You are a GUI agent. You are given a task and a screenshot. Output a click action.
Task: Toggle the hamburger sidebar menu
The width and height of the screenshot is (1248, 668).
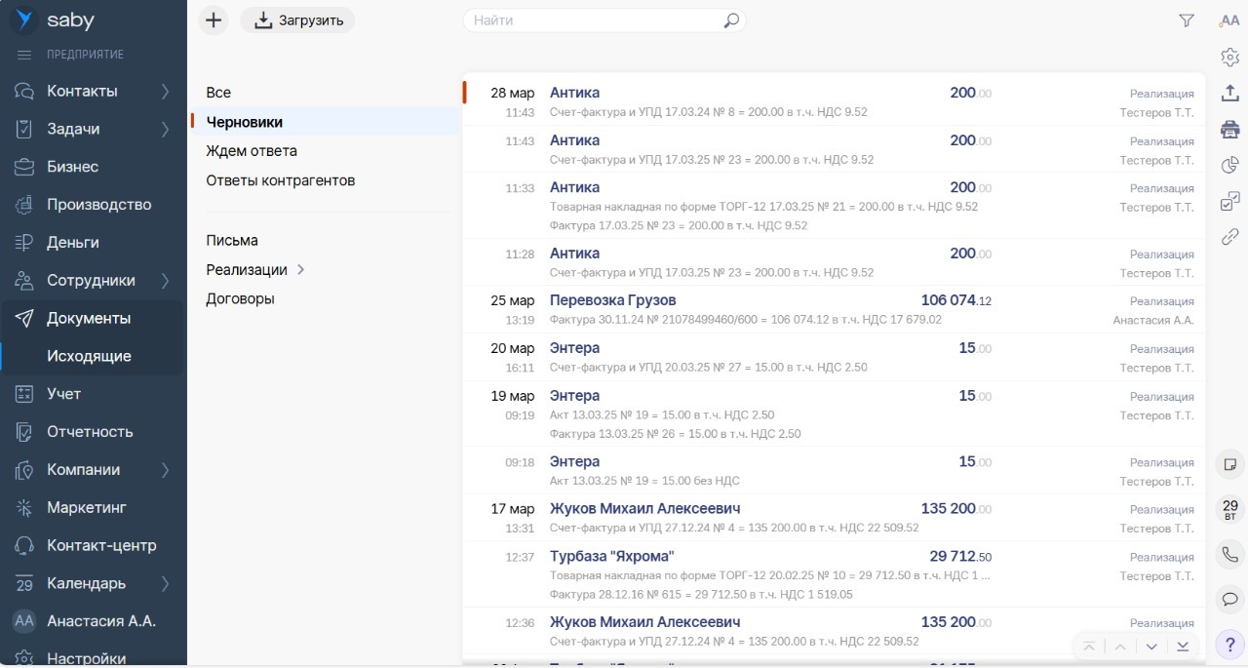[x=25, y=55]
